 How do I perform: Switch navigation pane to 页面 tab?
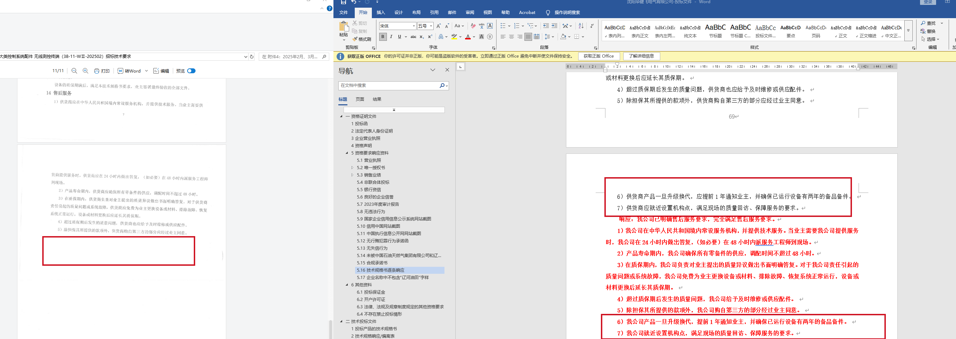click(360, 99)
